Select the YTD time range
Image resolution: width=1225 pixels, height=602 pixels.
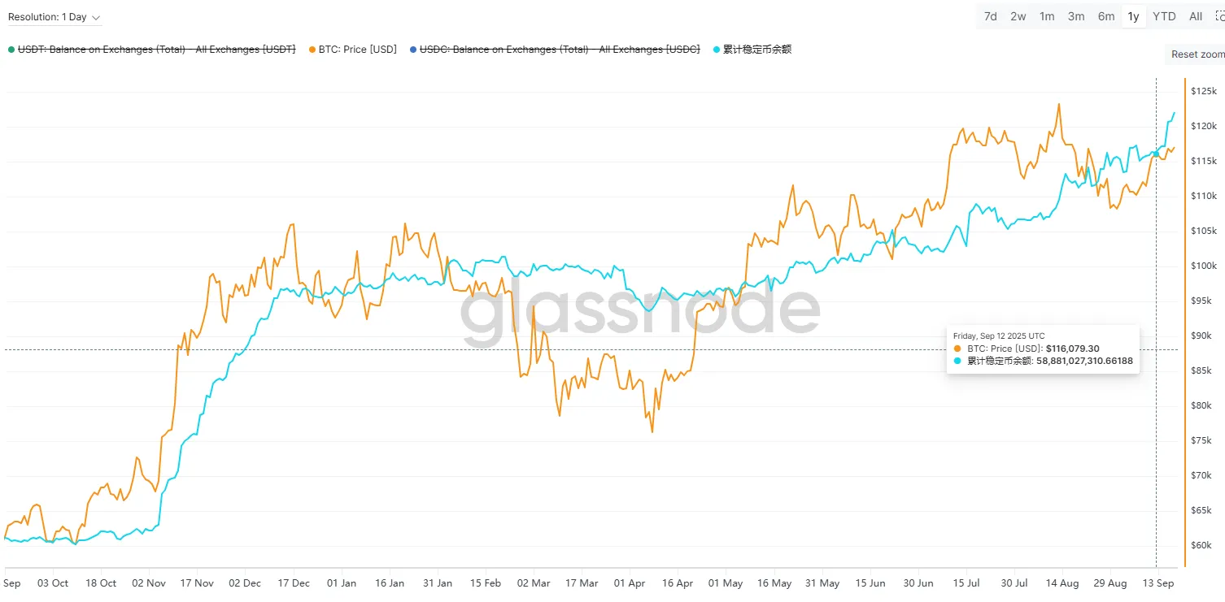[1164, 16]
